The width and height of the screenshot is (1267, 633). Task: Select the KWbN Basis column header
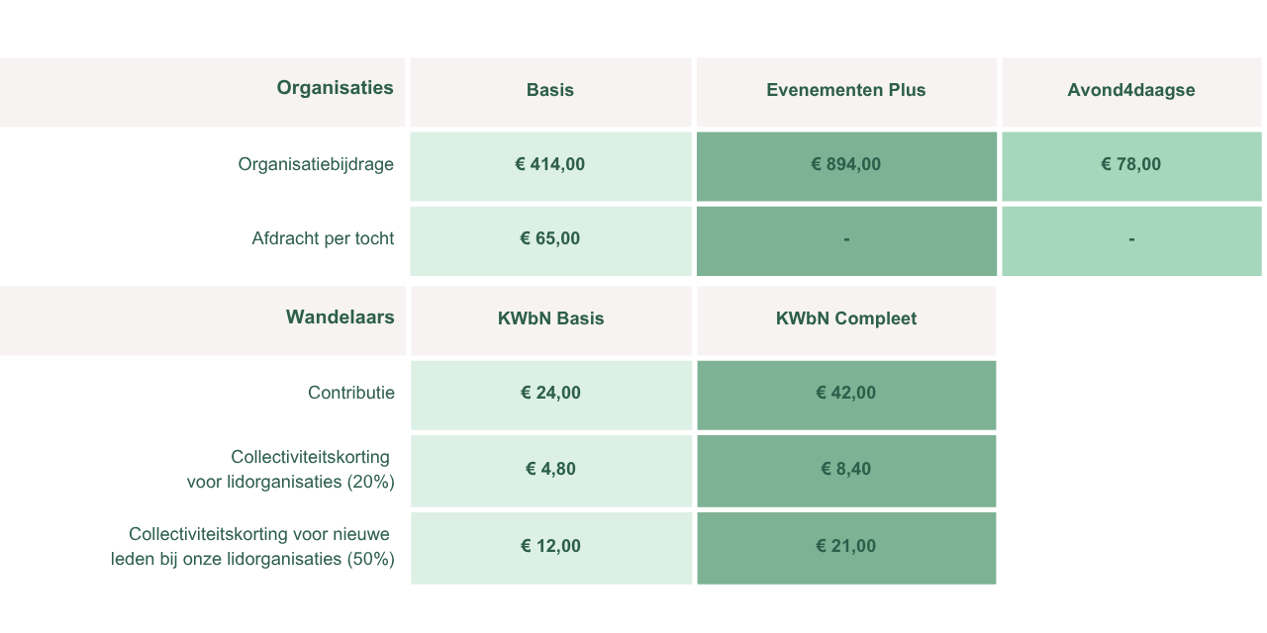[x=550, y=318]
